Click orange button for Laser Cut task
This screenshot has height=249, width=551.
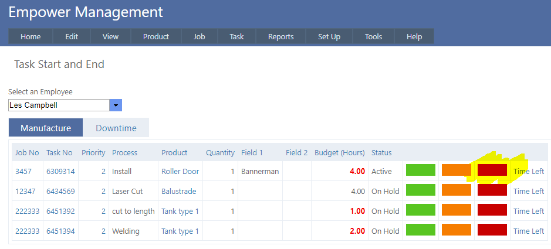click(456, 190)
